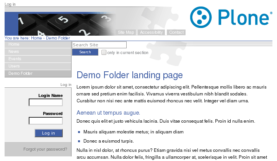Click the blue Search button
This screenshot has width=277, height=161.
click(85, 52)
